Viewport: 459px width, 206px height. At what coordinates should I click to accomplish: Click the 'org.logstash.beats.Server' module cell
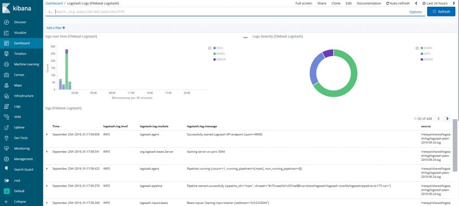click(x=156, y=151)
